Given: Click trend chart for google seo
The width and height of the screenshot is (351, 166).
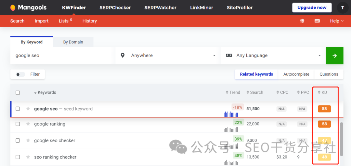Looking at the screenshot, I should coord(231,114).
